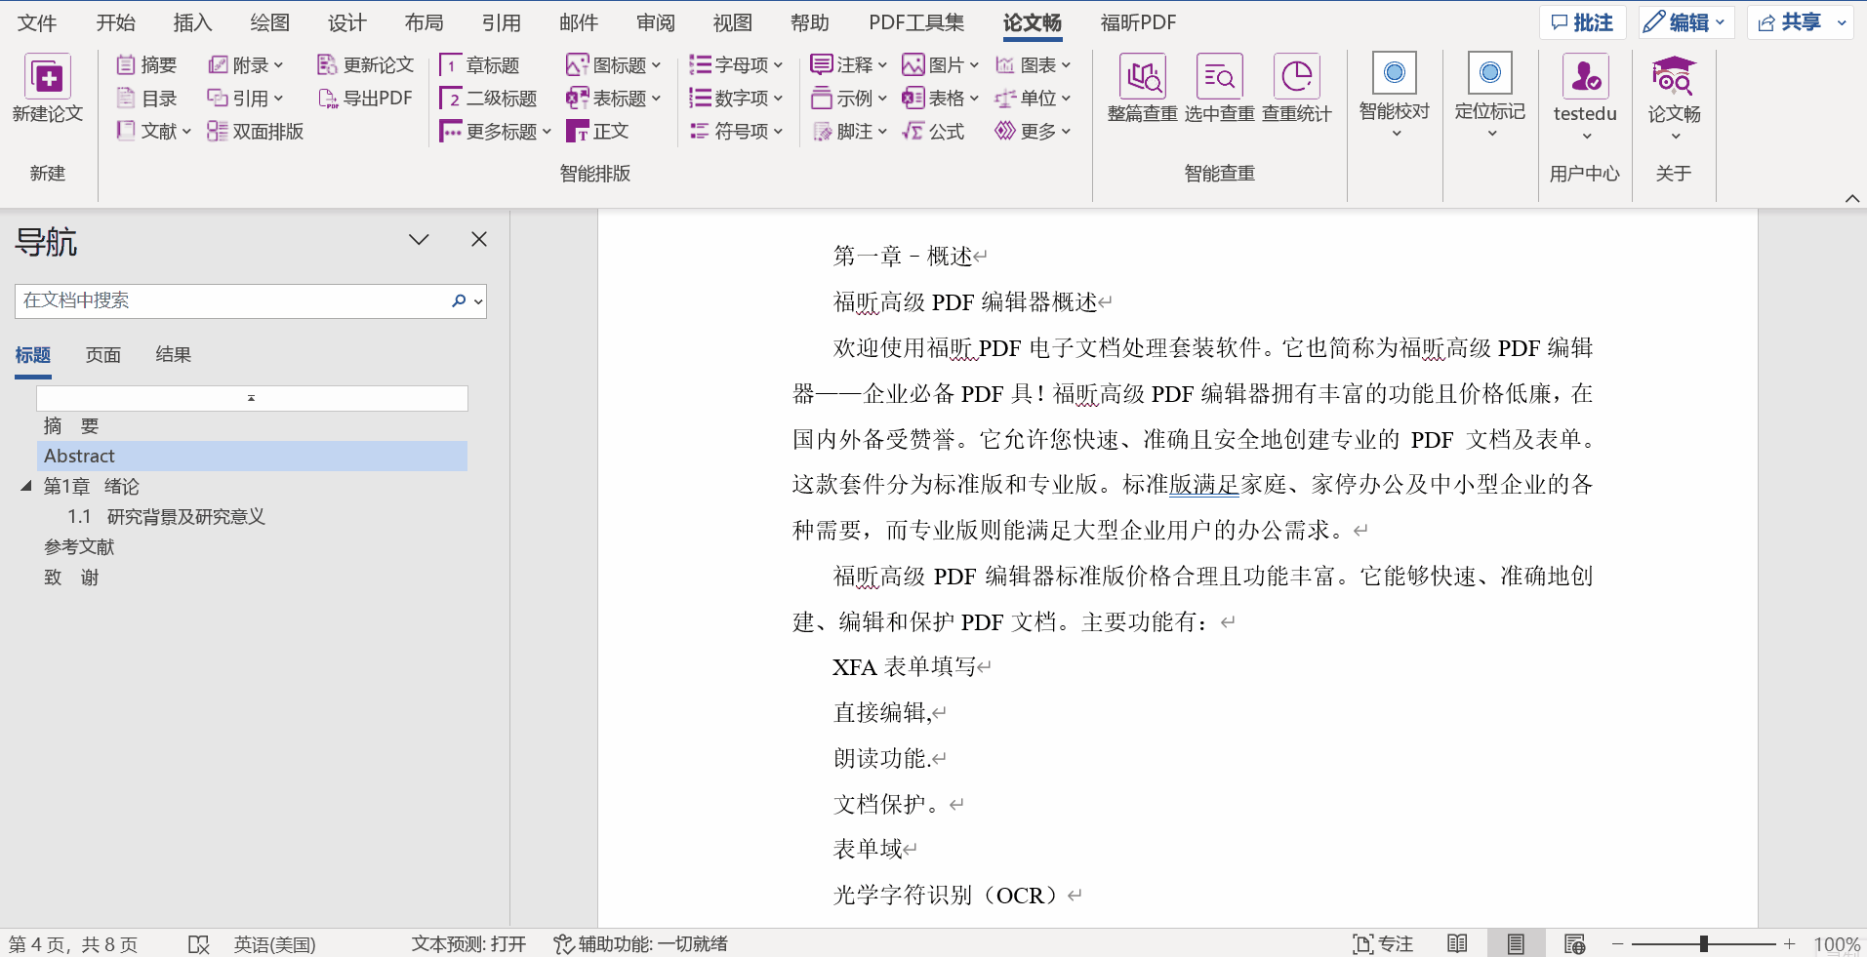Switch to the 福昕PDF ribbon tab
This screenshot has width=1867, height=957.
point(1138,22)
